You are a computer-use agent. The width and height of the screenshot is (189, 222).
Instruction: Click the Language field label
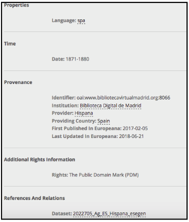click(x=64, y=20)
